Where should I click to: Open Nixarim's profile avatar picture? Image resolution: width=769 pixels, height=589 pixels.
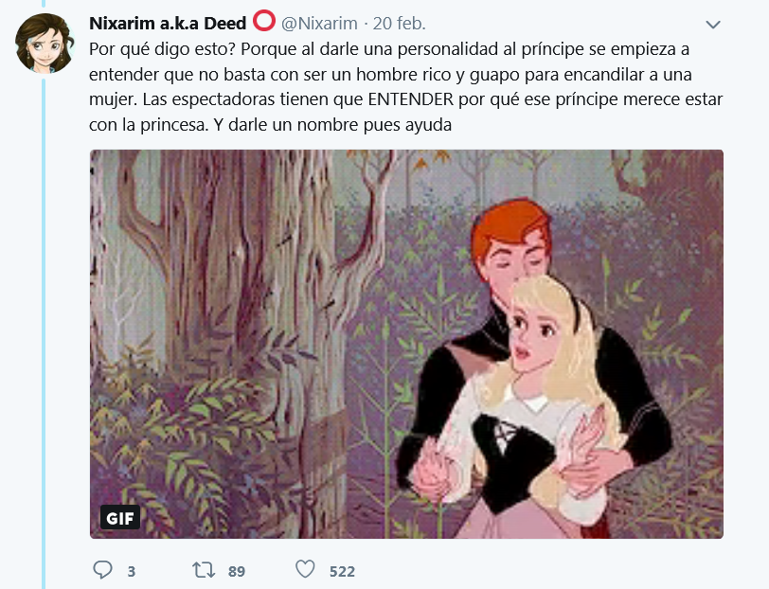(x=45, y=44)
